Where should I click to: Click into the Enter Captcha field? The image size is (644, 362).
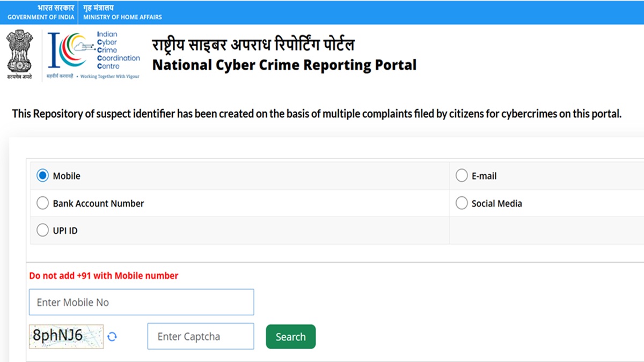click(200, 337)
